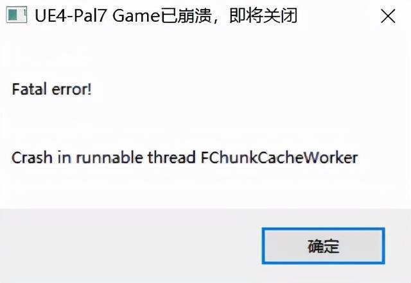The width and height of the screenshot is (411, 283).
Task: Close the crash dialog with the X
Action: click(388, 16)
